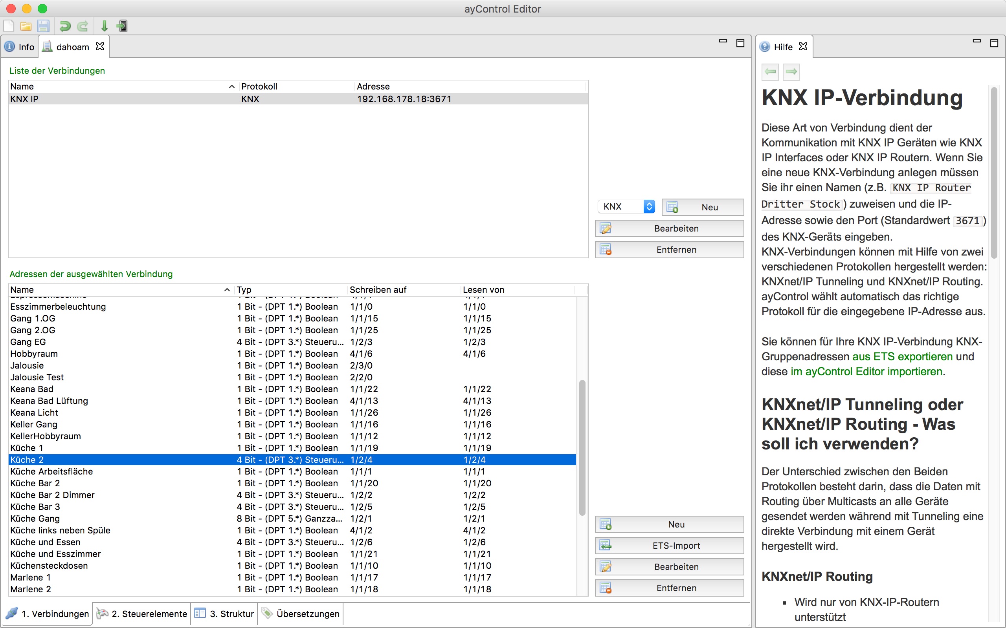Select the Hobbyraum row
This screenshot has height=628, width=1006.
coord(292,354)
